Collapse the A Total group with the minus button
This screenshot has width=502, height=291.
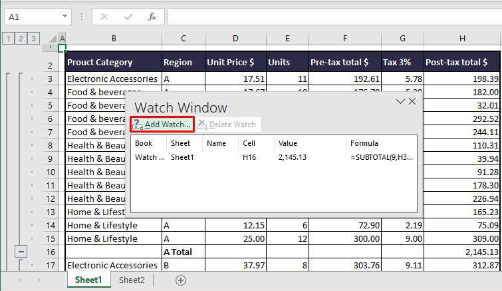click(21, 252)
